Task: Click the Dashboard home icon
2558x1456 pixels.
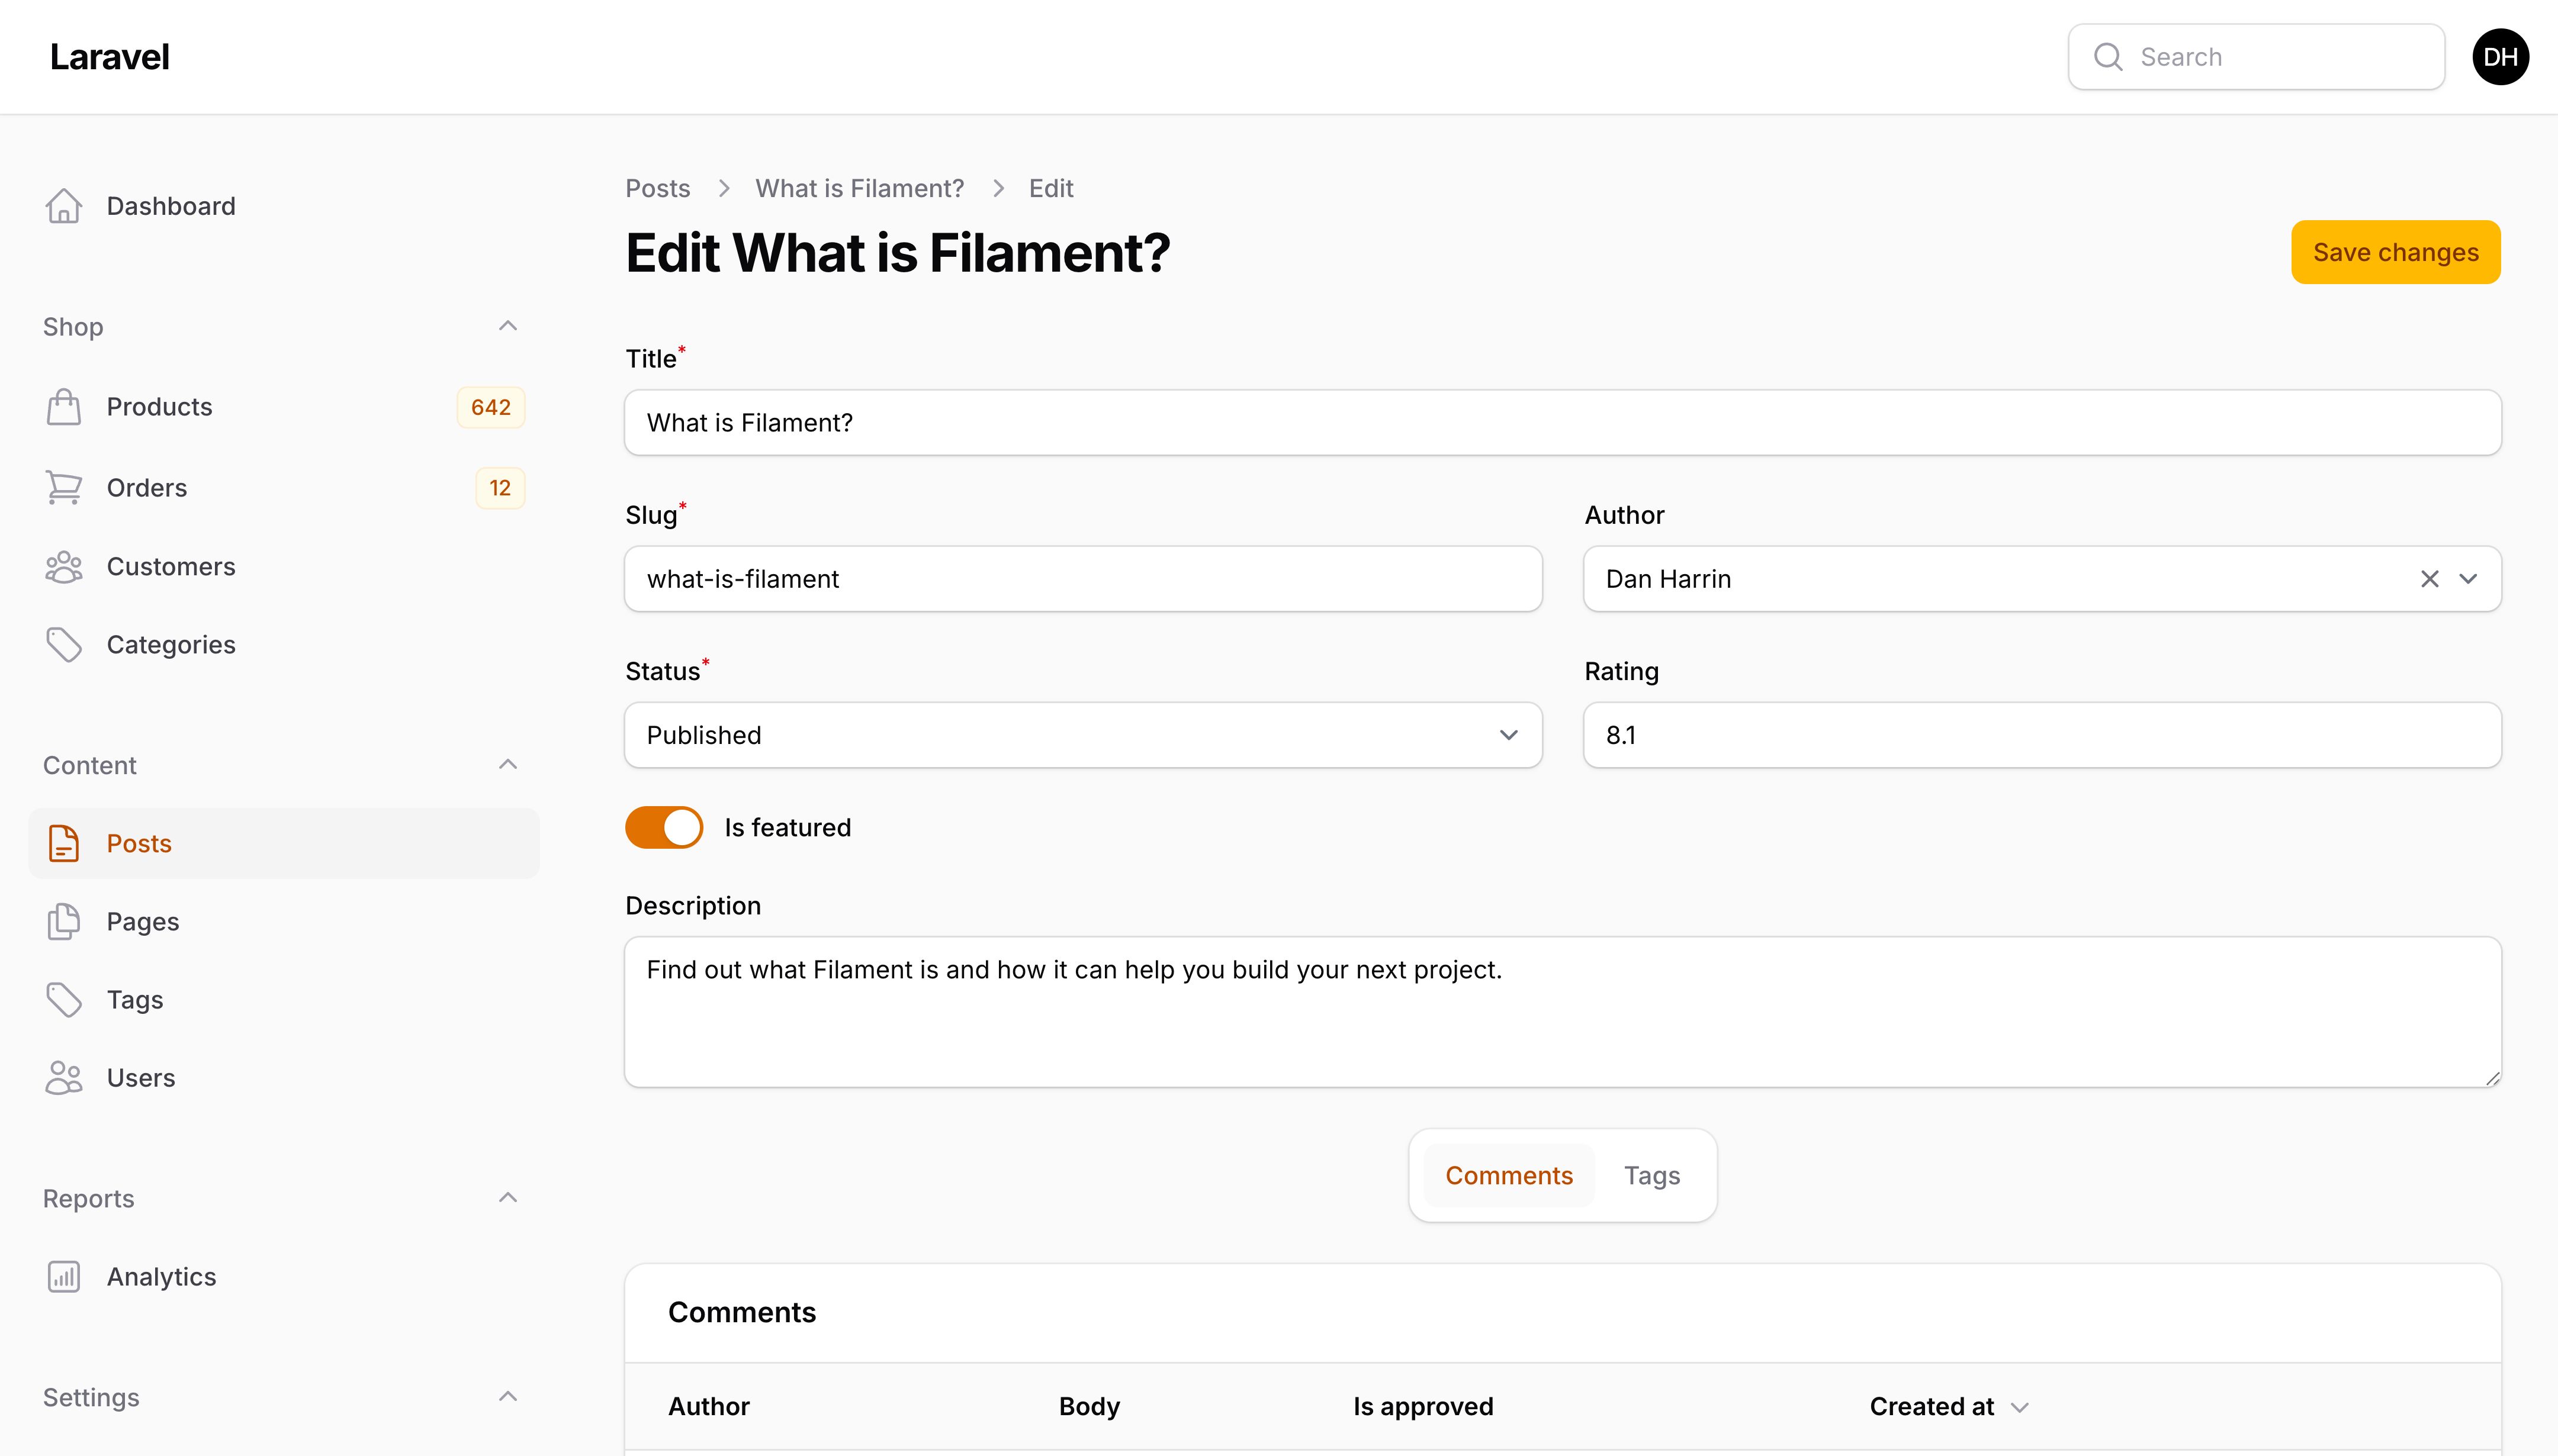Action: tap(64, 206)
